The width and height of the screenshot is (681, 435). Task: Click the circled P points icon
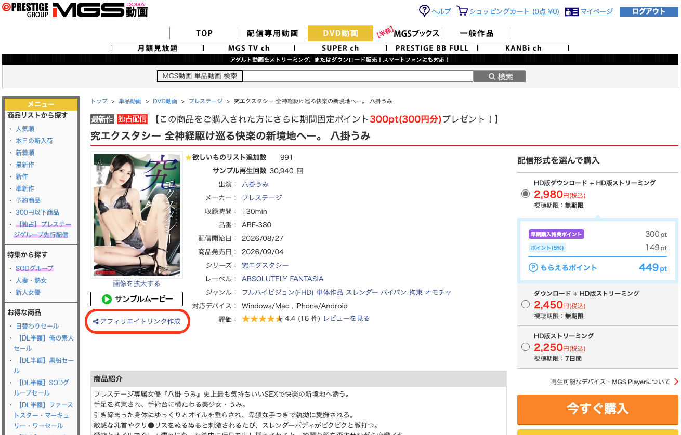[x=532, y=268]
